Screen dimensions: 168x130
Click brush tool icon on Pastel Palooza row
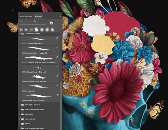(57, 76)
